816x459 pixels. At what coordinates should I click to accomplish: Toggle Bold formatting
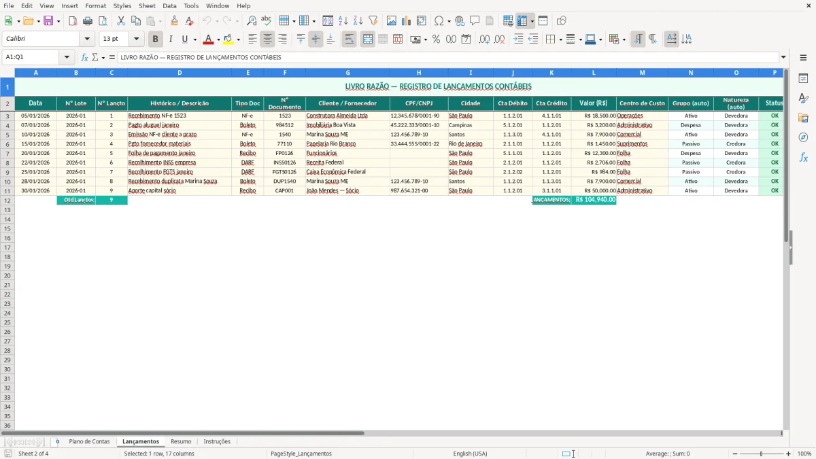156,39
